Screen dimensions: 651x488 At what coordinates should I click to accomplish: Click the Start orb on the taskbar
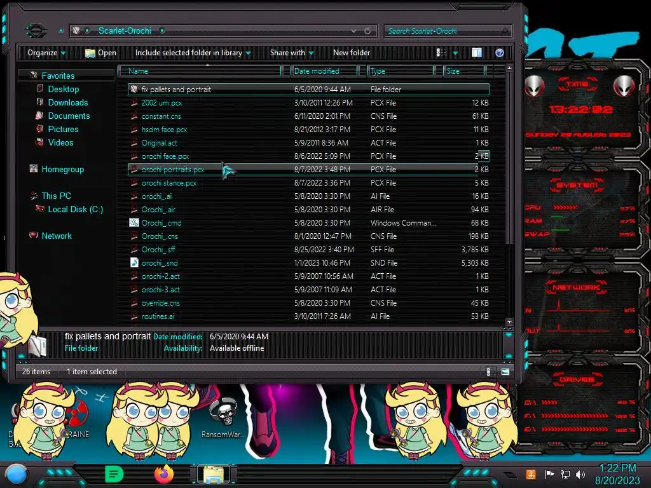(x=17, y=475)
